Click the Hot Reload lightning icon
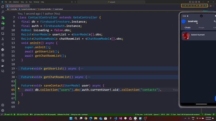Image resolution: width=216 pixels, height=121 pixels. 197,6
